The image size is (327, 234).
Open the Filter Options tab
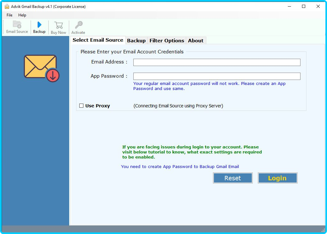[167, 41]
